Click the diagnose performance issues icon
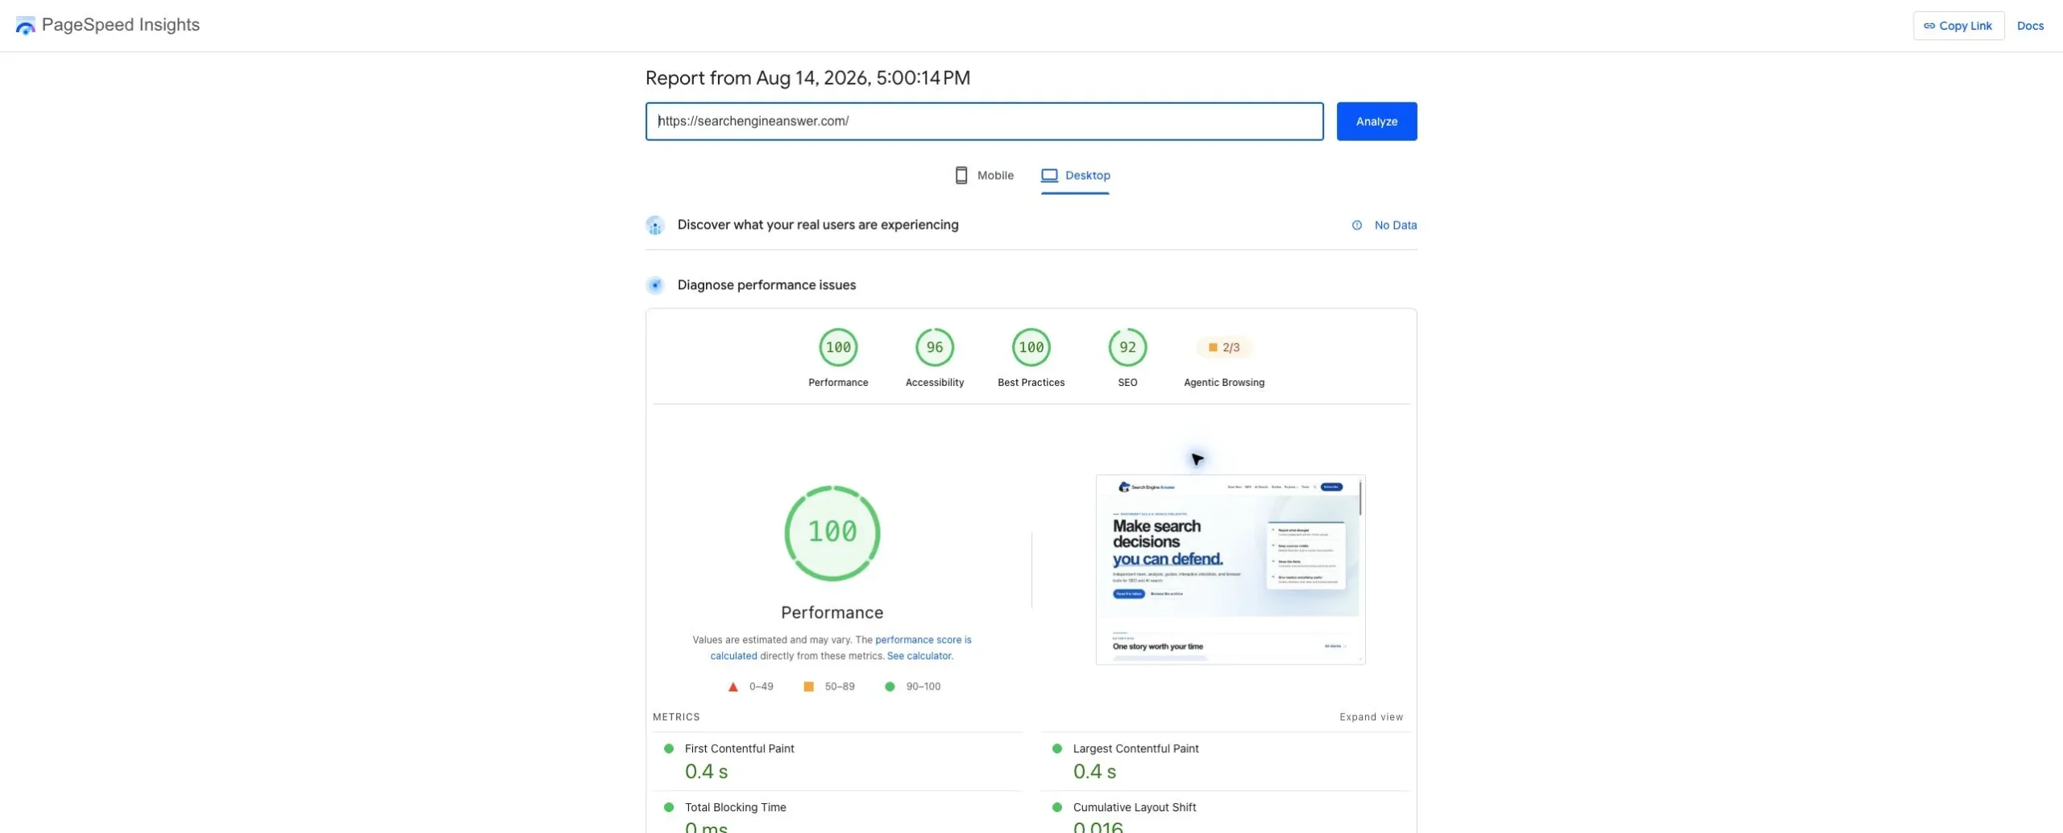 [x=655, y=285]
